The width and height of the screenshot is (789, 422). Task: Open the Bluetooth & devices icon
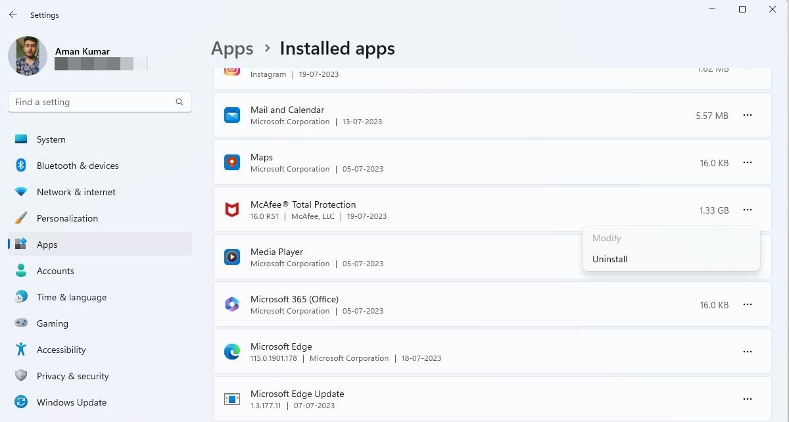(21, 166)
